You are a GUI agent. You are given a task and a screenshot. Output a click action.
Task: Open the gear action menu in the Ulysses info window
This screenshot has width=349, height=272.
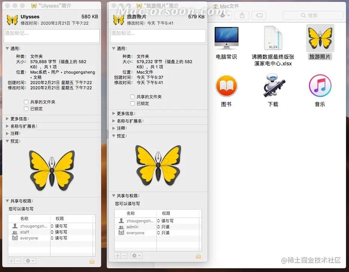pyautogui.click(x=30, y=261)
